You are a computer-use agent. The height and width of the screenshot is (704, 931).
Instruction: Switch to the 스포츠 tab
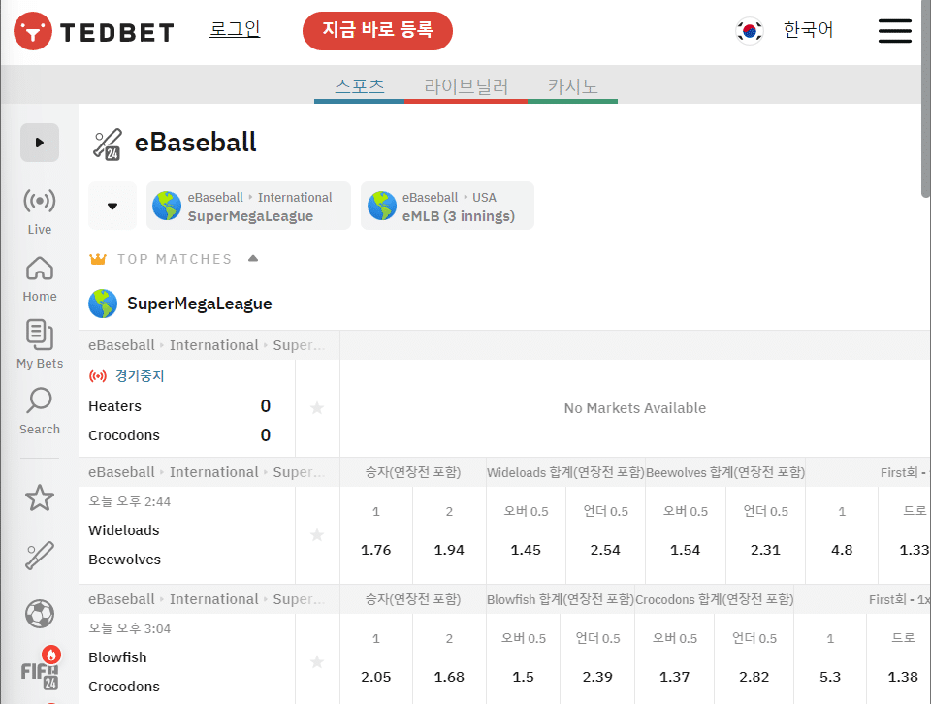pyautogui.click(x=359, y=86)
